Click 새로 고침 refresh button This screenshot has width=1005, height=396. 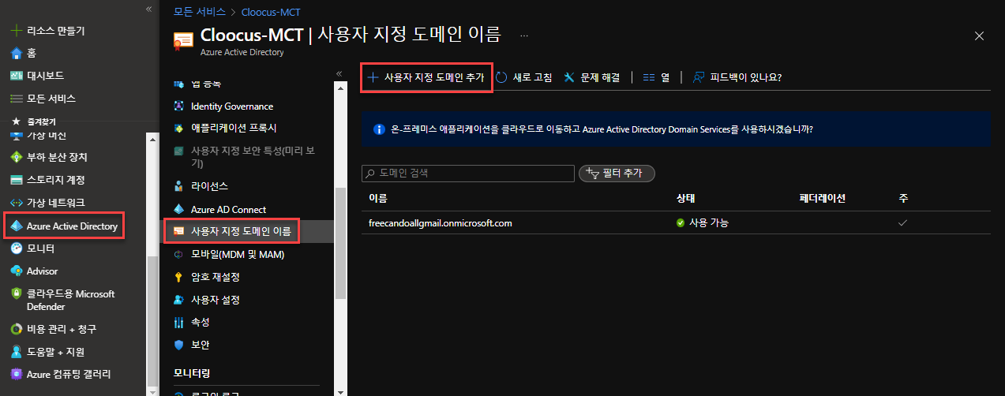click(x=524, y=77)
